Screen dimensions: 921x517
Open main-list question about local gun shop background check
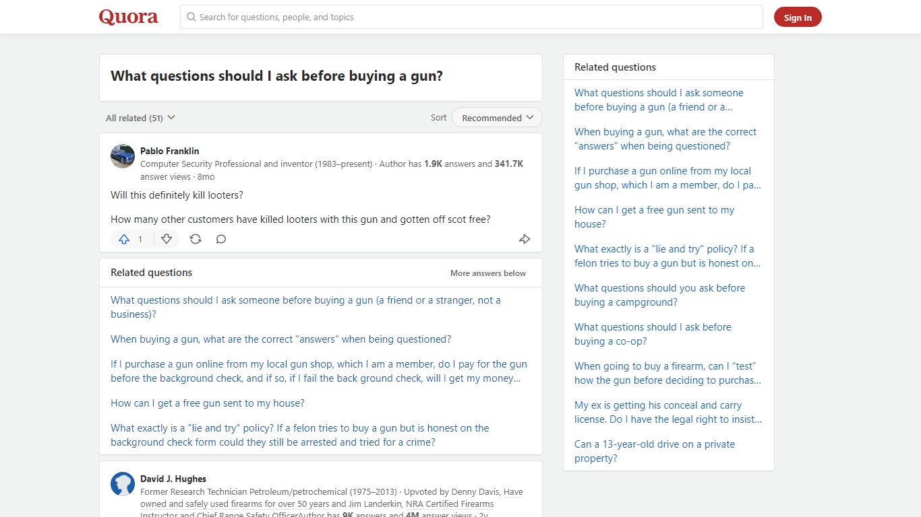(319, 371)
